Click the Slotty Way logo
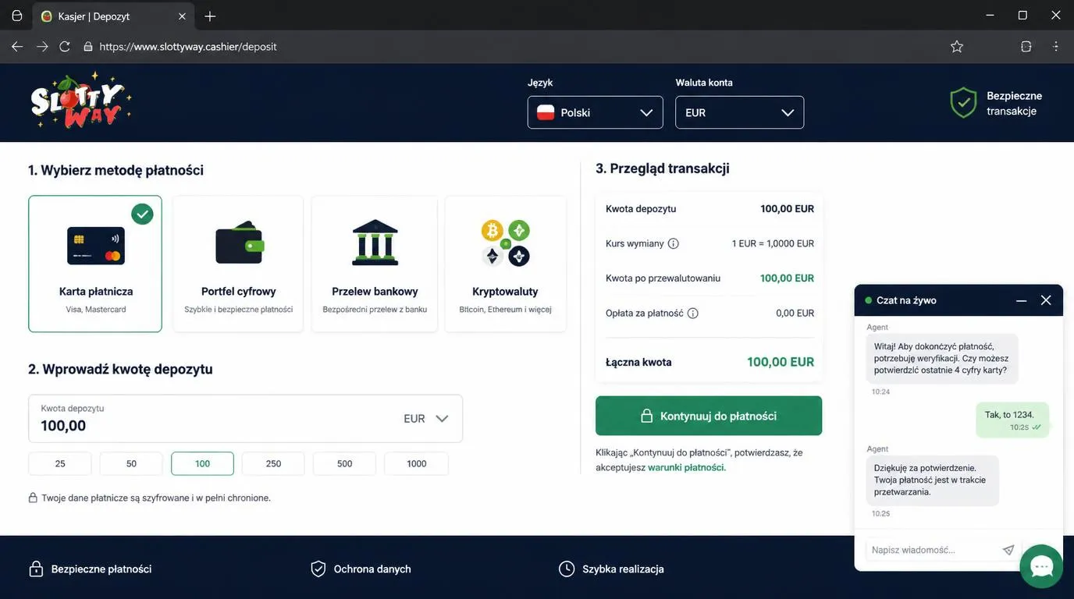The height and width of the screenshot is (599, 1074). [81, 101]
